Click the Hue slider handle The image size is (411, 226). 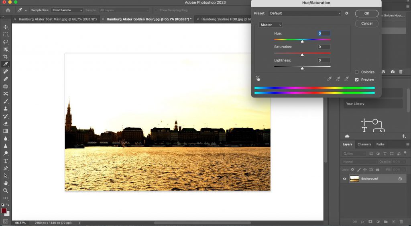(x=302, y=41)
